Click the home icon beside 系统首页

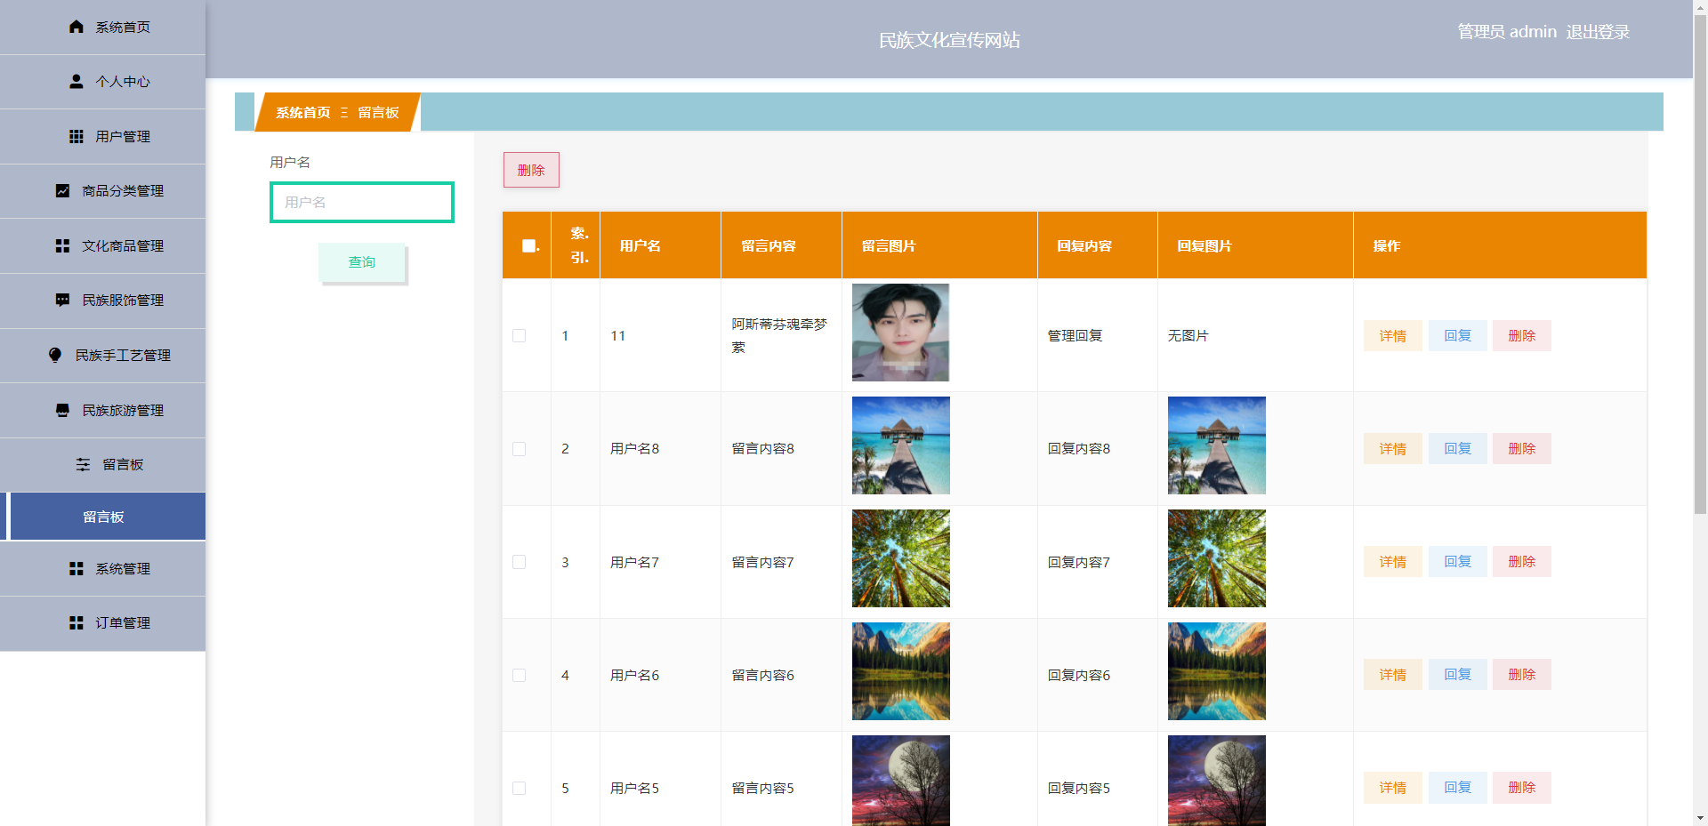pos(77,27)
